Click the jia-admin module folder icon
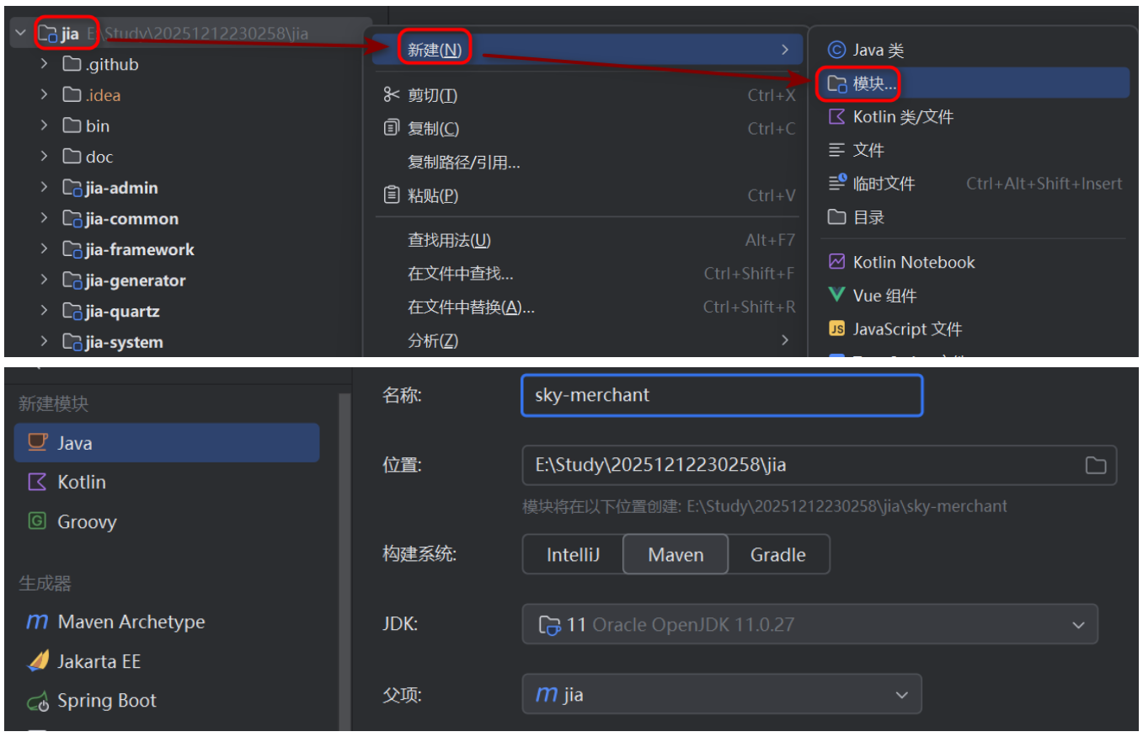This screenshot has width=1143, height=737. tap(72, 188)
